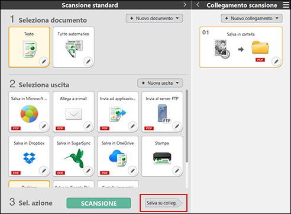Start scan with SCANSIONE button
Viewport: 291px width, 214px height.
pos(99,203)
